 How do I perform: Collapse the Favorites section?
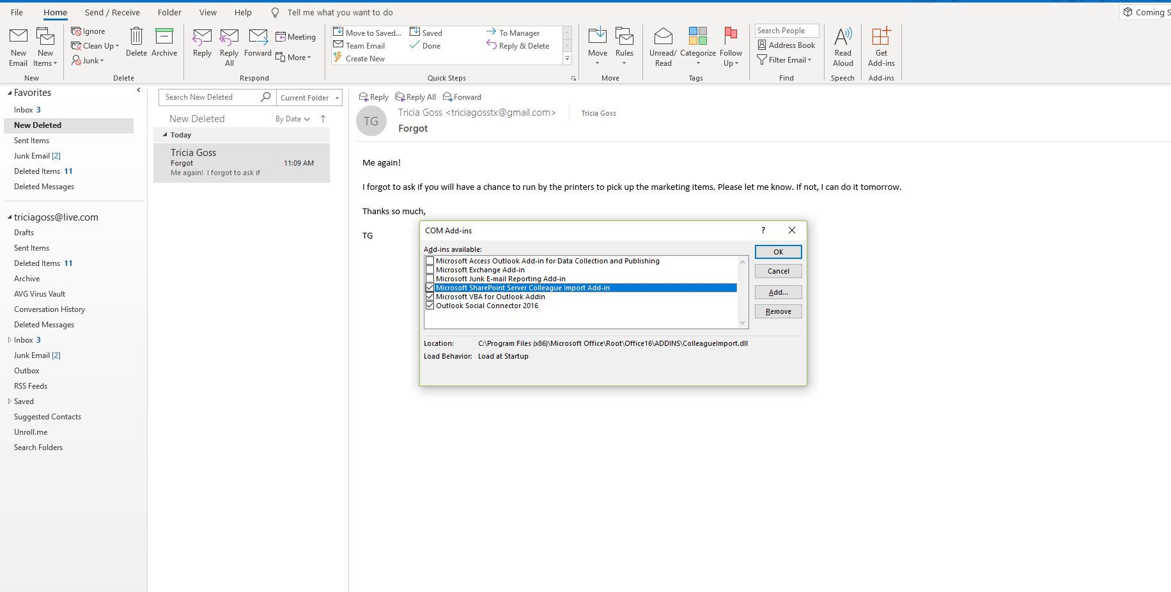coord(10,93)
